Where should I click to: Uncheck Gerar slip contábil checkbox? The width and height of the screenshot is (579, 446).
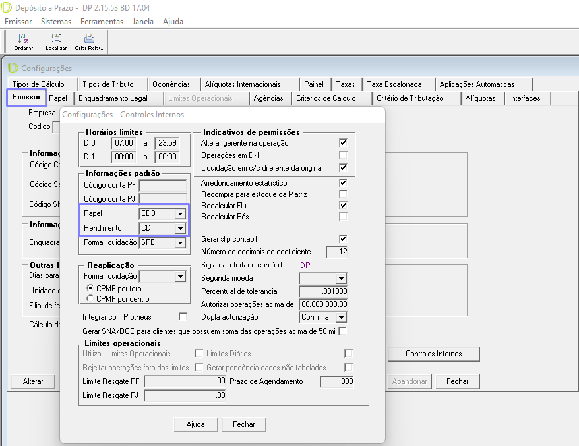click(x=343, y=238)
